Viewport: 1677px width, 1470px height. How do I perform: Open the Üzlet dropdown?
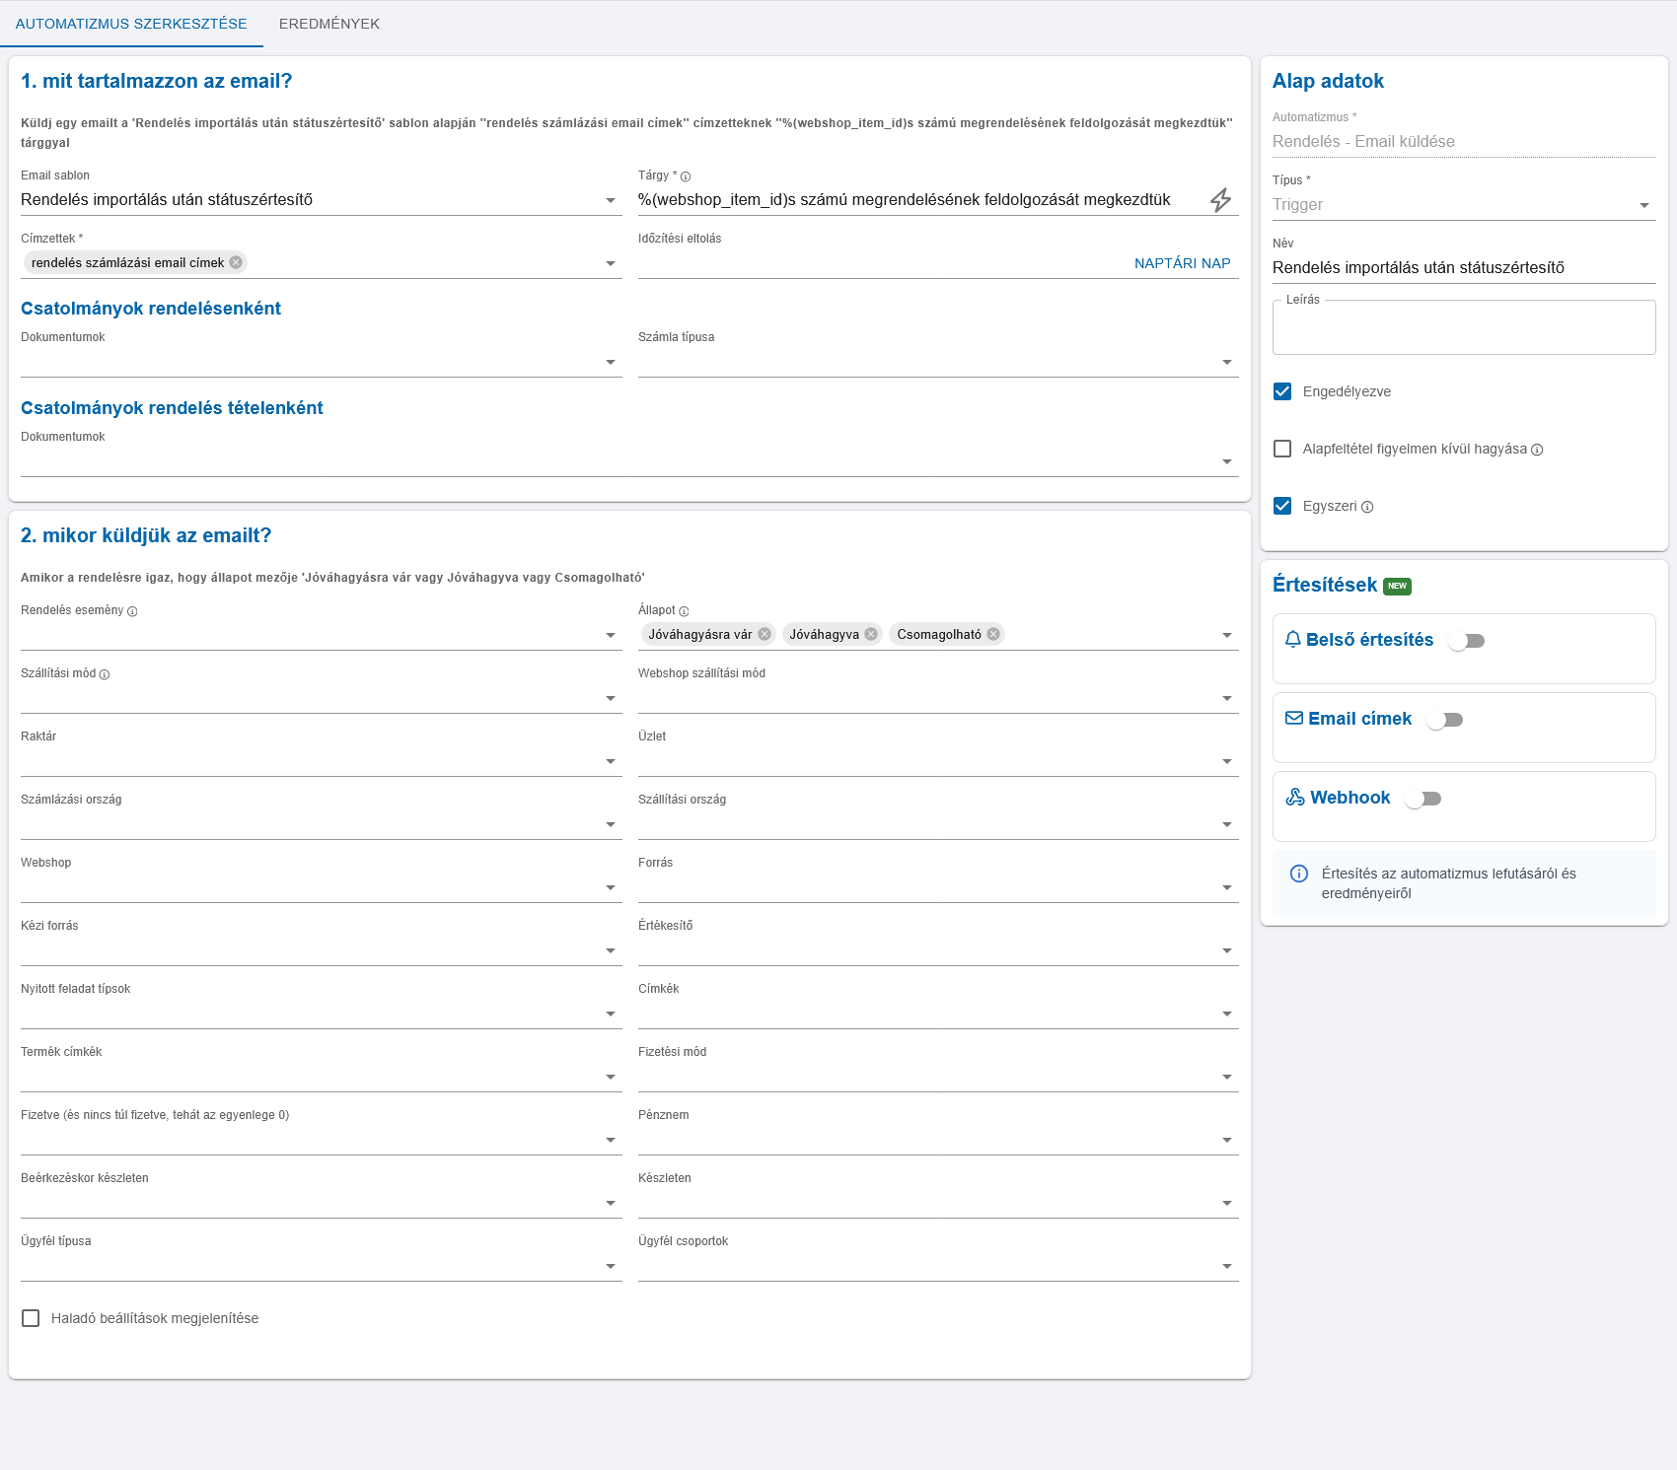[x=938, y=761]
